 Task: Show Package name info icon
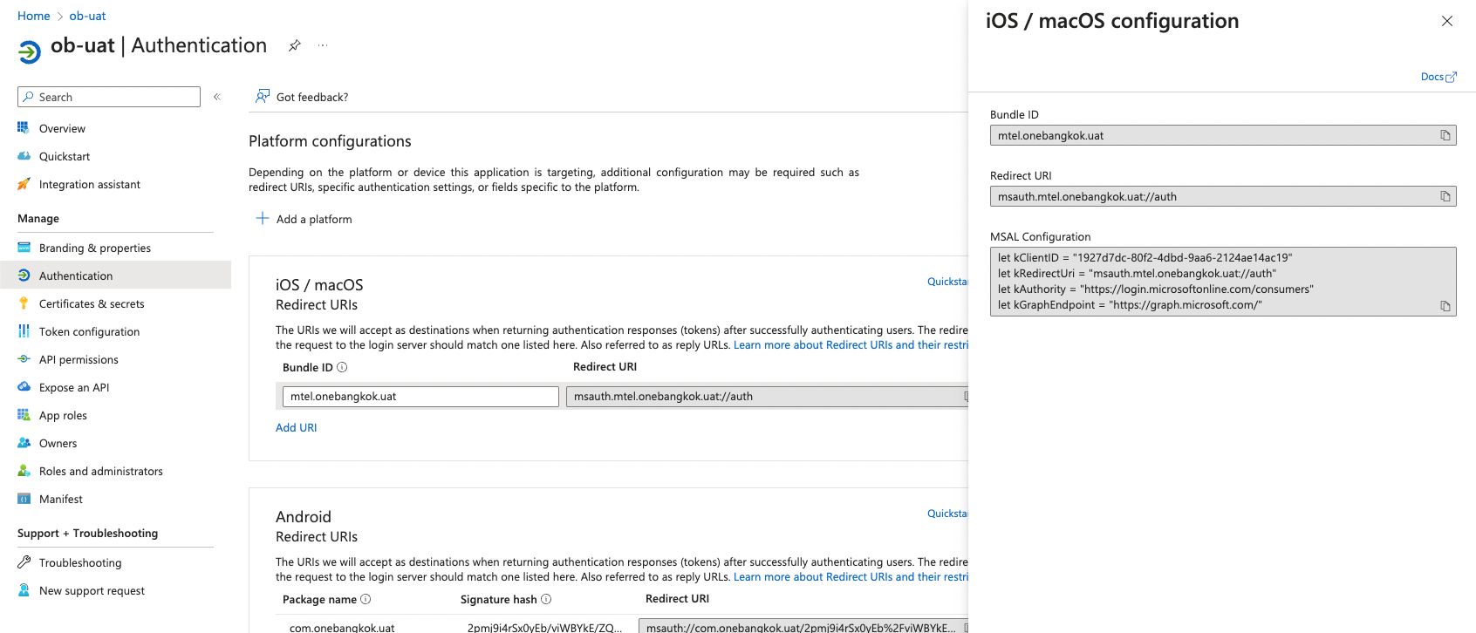(x=366, y=599)
